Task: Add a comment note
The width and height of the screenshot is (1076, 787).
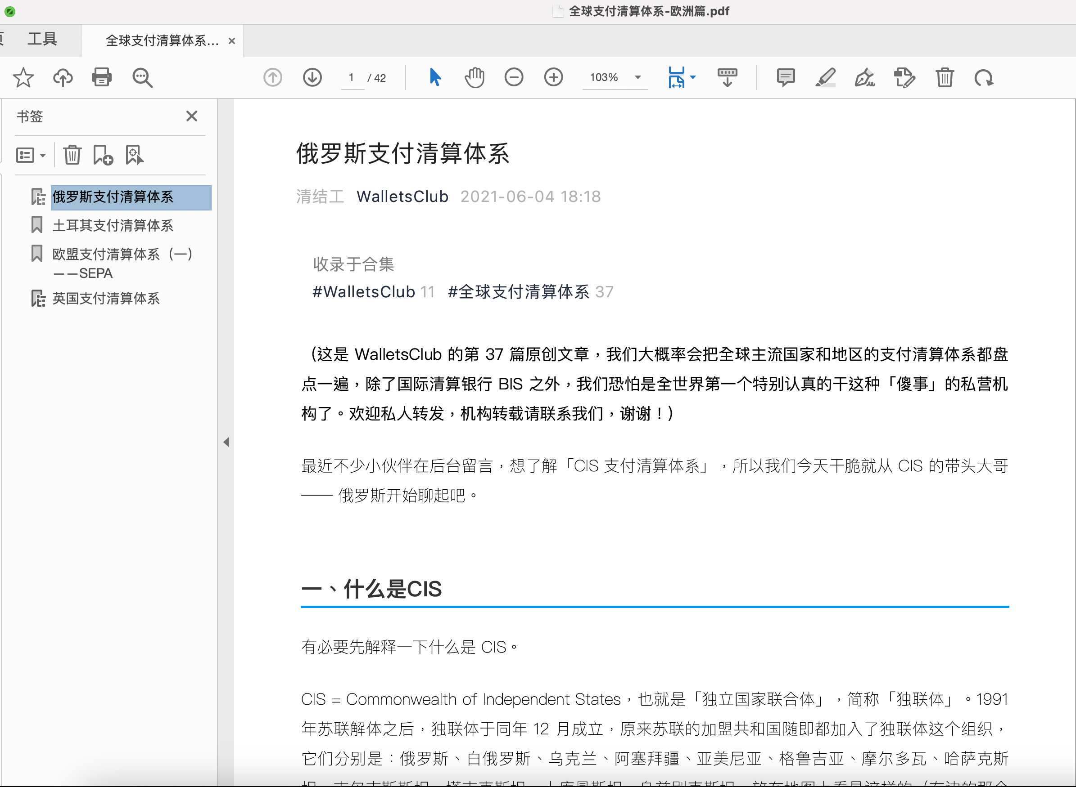Action: click(x=786, y=77)
